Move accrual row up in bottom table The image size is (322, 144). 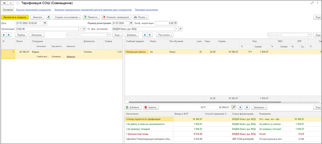[240, 107]
